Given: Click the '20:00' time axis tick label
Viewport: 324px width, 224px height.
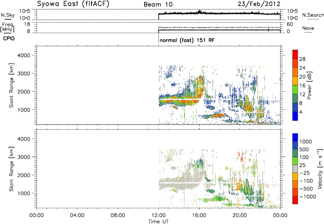Looking at the screenshot, I should pos(239,216).
